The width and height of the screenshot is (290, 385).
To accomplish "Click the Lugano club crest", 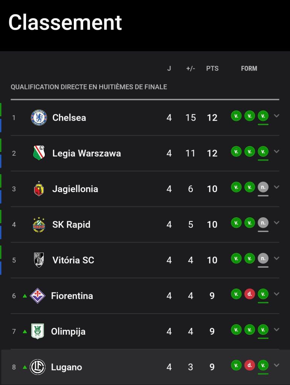I will (37, 367).
